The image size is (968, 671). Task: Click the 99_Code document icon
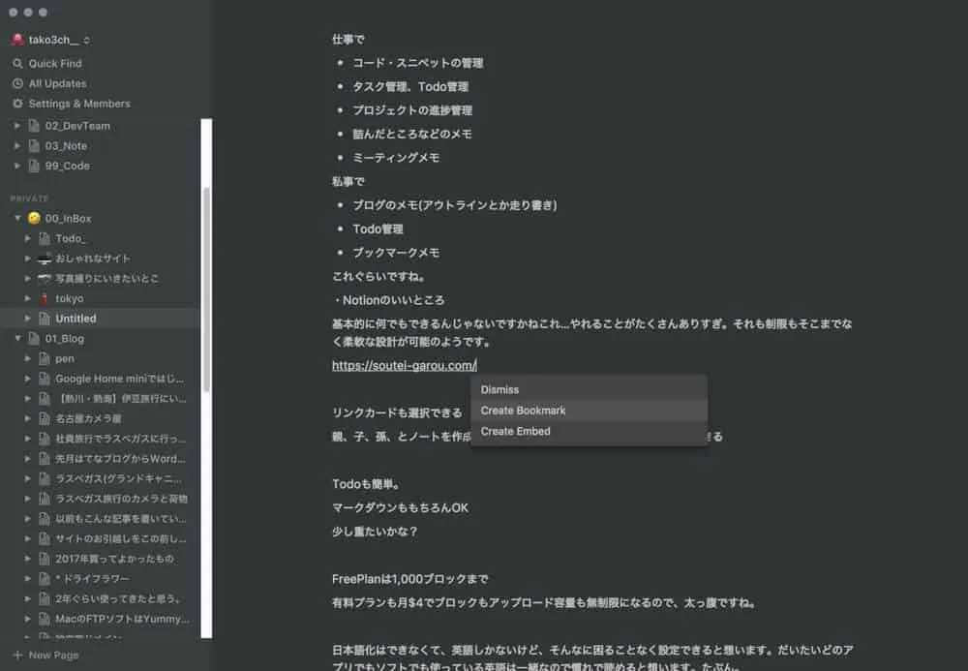(x=34, y=166)
